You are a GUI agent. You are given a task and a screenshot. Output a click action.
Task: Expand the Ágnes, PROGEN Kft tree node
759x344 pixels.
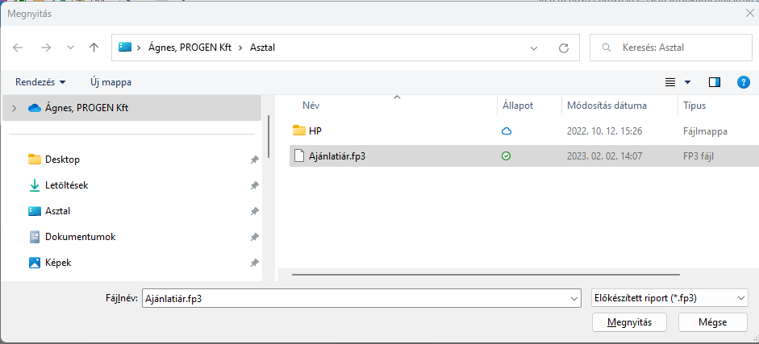[14, 108]
